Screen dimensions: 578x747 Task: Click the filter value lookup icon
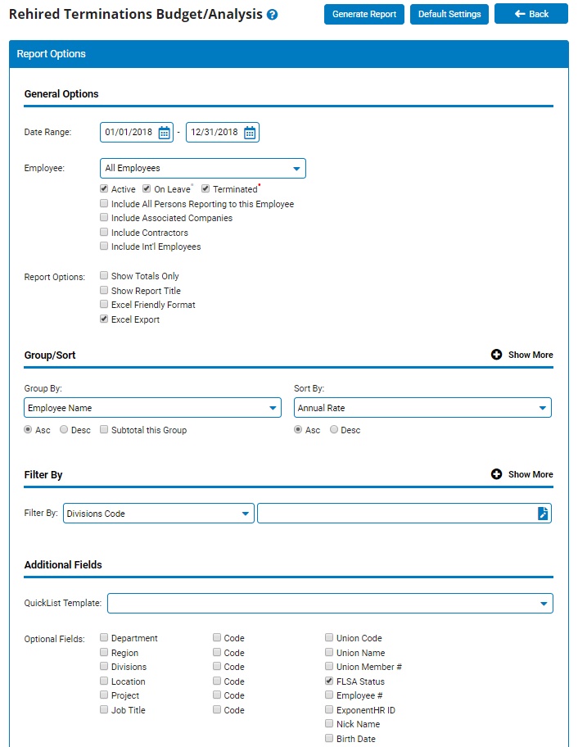tap(543, 514)
